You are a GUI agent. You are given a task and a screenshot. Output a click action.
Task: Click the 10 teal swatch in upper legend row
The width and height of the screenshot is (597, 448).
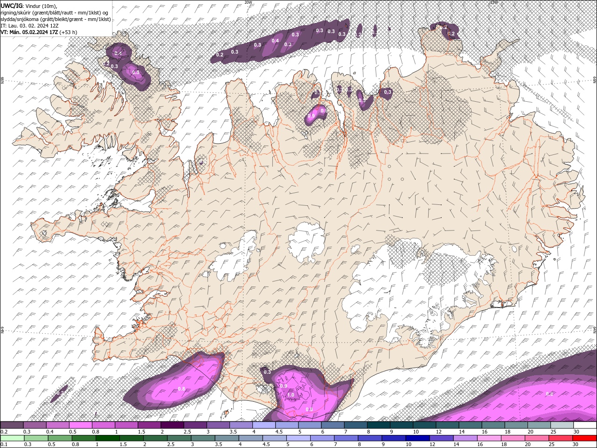(x=424, y=425)
